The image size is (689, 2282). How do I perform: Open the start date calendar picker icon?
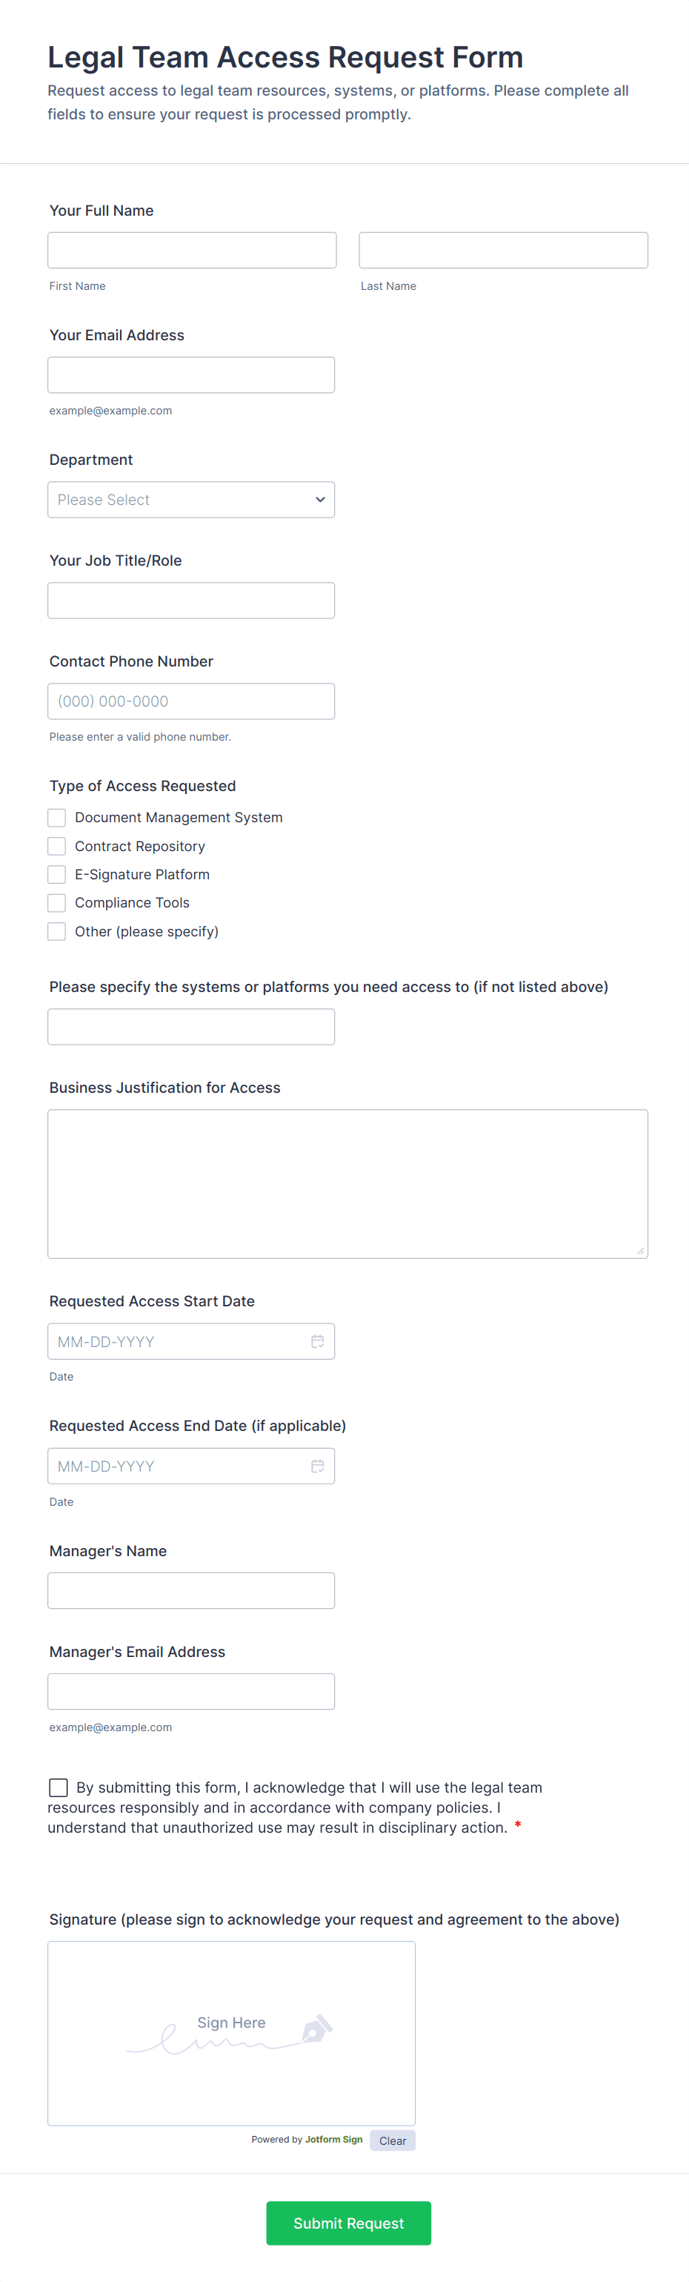[317, 1341]
